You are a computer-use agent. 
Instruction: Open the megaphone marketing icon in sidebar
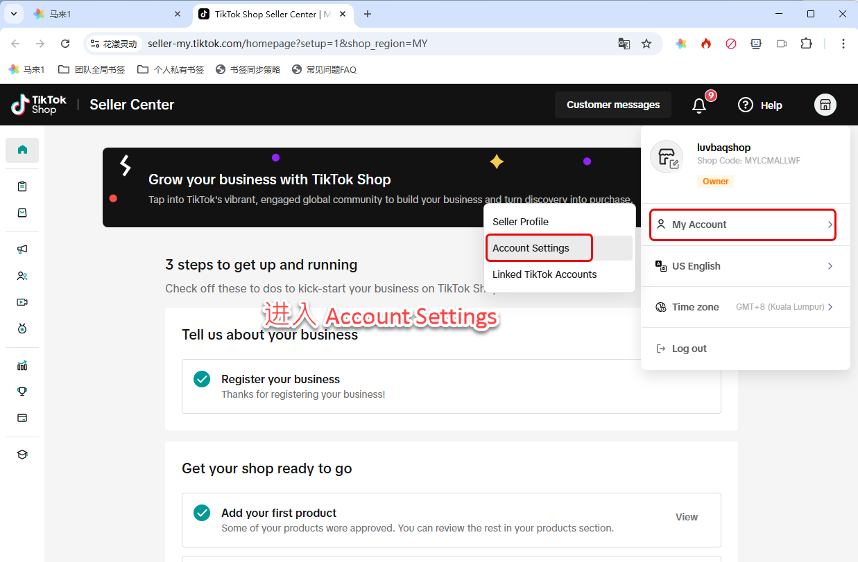22,249
